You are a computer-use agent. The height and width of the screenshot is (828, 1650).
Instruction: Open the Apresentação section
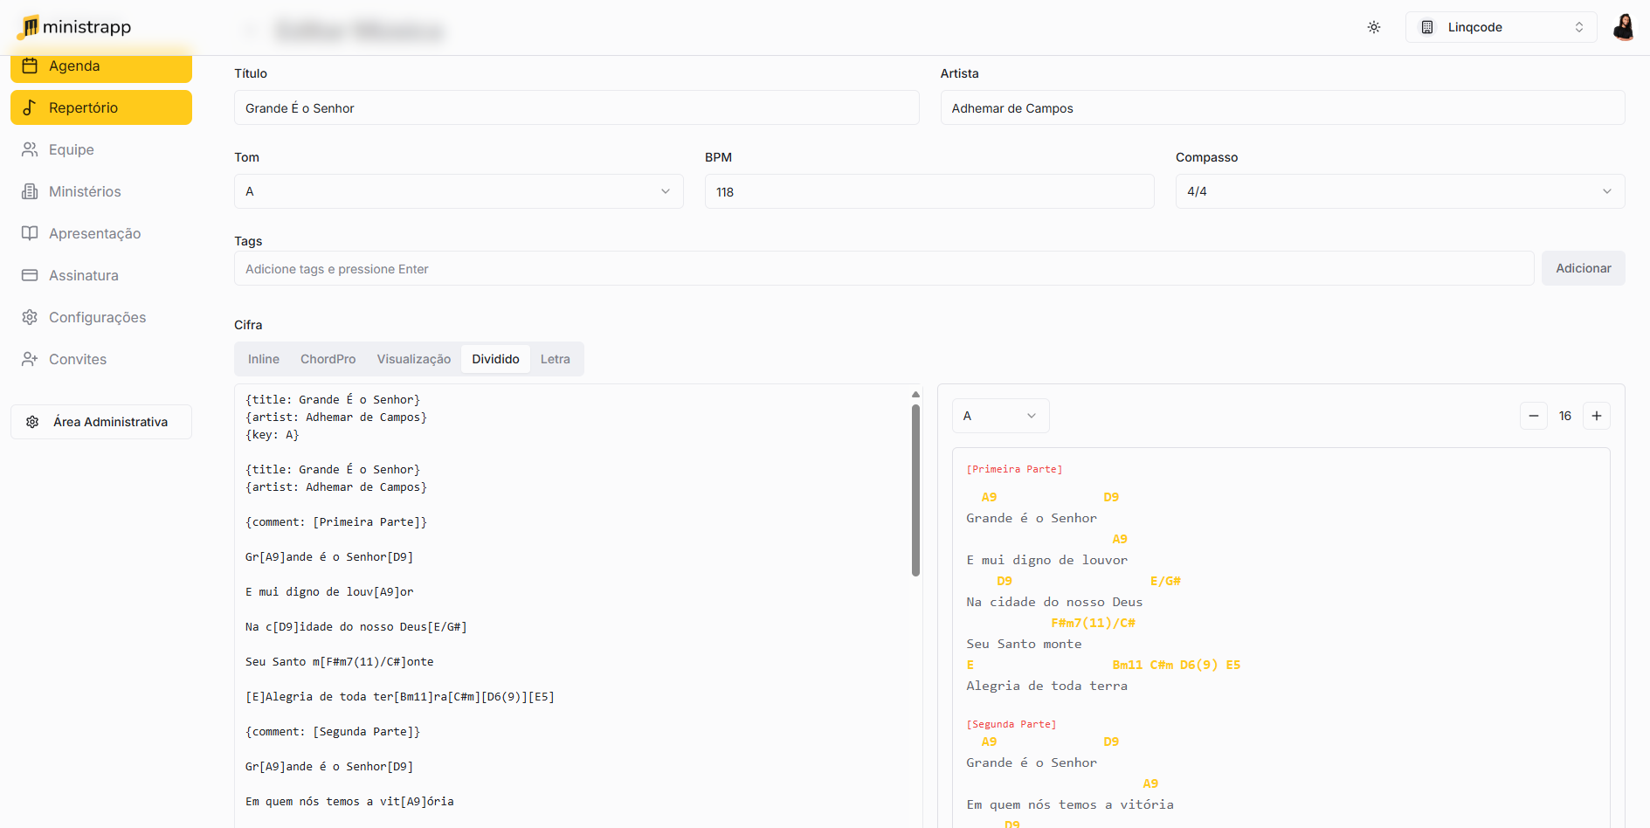[x=94, y=233]
